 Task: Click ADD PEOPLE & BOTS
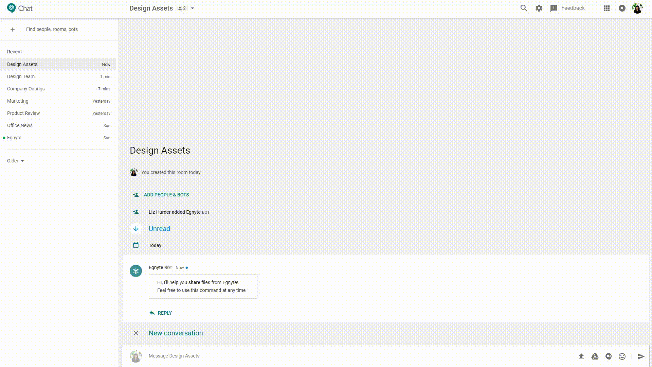[166, 195]
